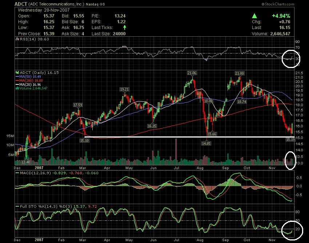
Task: Click the candlestick icon before ADCT (Daily)
Action: point(17,73)
